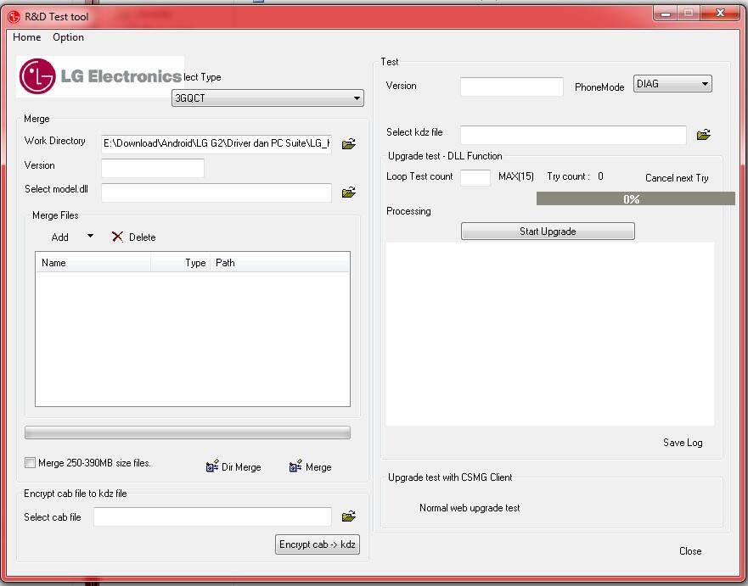748x586 pixels.
Task: Open the Select Type 3GQCT dropdown
Action: pyautogui.click(x=267, y=98)
